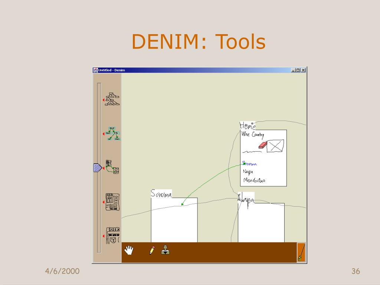Click the zoom slider thumb handle
Screen dimensions: 380x285
point(97,168)
